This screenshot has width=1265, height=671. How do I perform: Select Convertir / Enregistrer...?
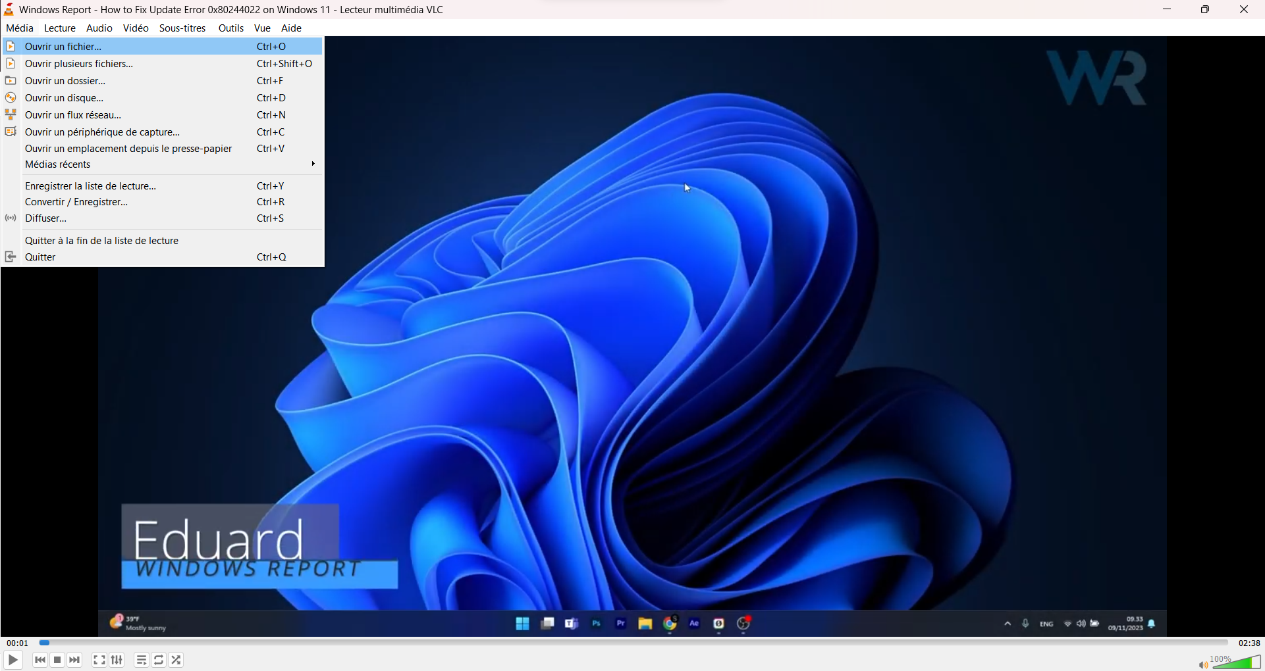coord(162,202)
